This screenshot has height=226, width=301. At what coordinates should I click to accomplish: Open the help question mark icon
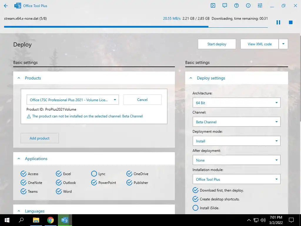click(x=237, y=6)
